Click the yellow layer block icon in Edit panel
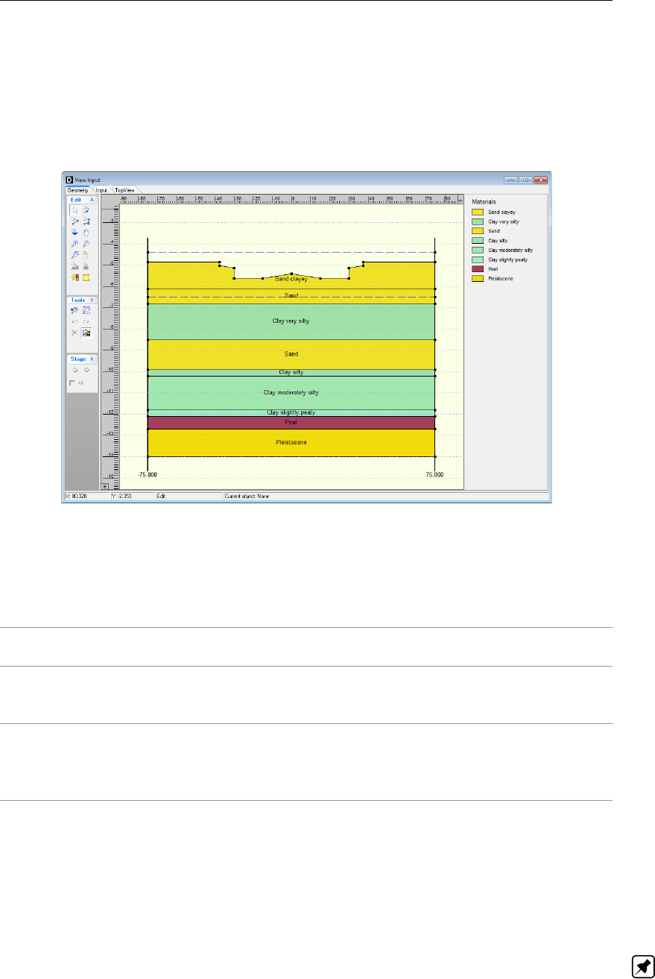The width and height of the screenshot is (655, 979). (86, 277)
